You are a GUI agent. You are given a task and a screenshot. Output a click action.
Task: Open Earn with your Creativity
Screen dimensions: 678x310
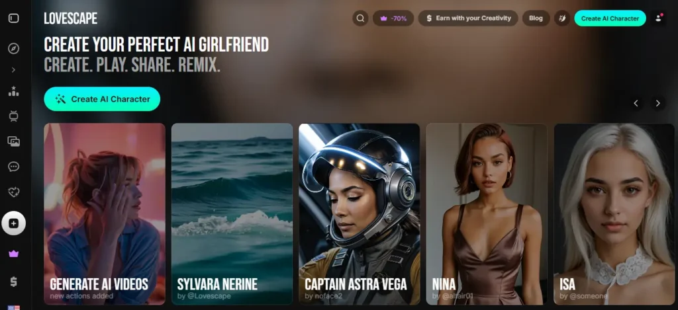pos(467,19)
